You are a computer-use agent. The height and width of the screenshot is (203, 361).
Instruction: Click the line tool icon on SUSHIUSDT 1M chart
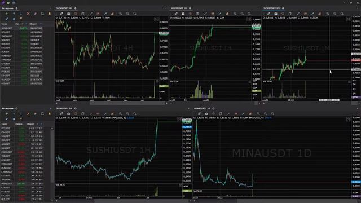298,14
